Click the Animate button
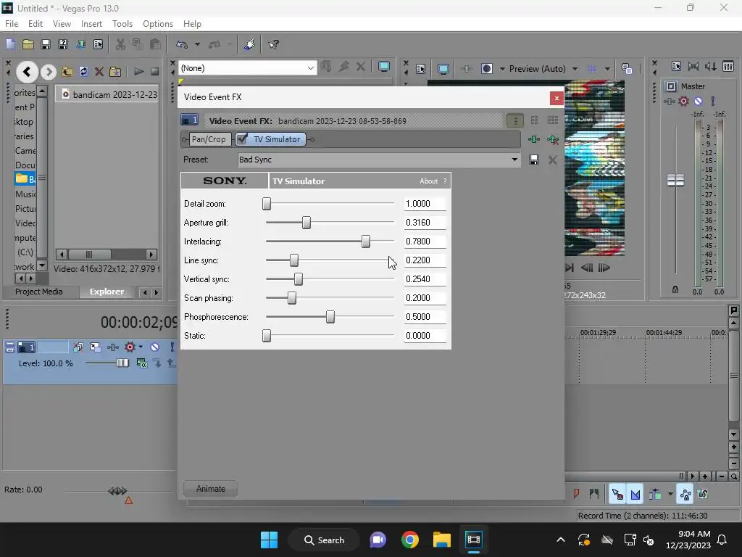The width and height of the screenshot is (742, 557). click(x=211, y=489)
